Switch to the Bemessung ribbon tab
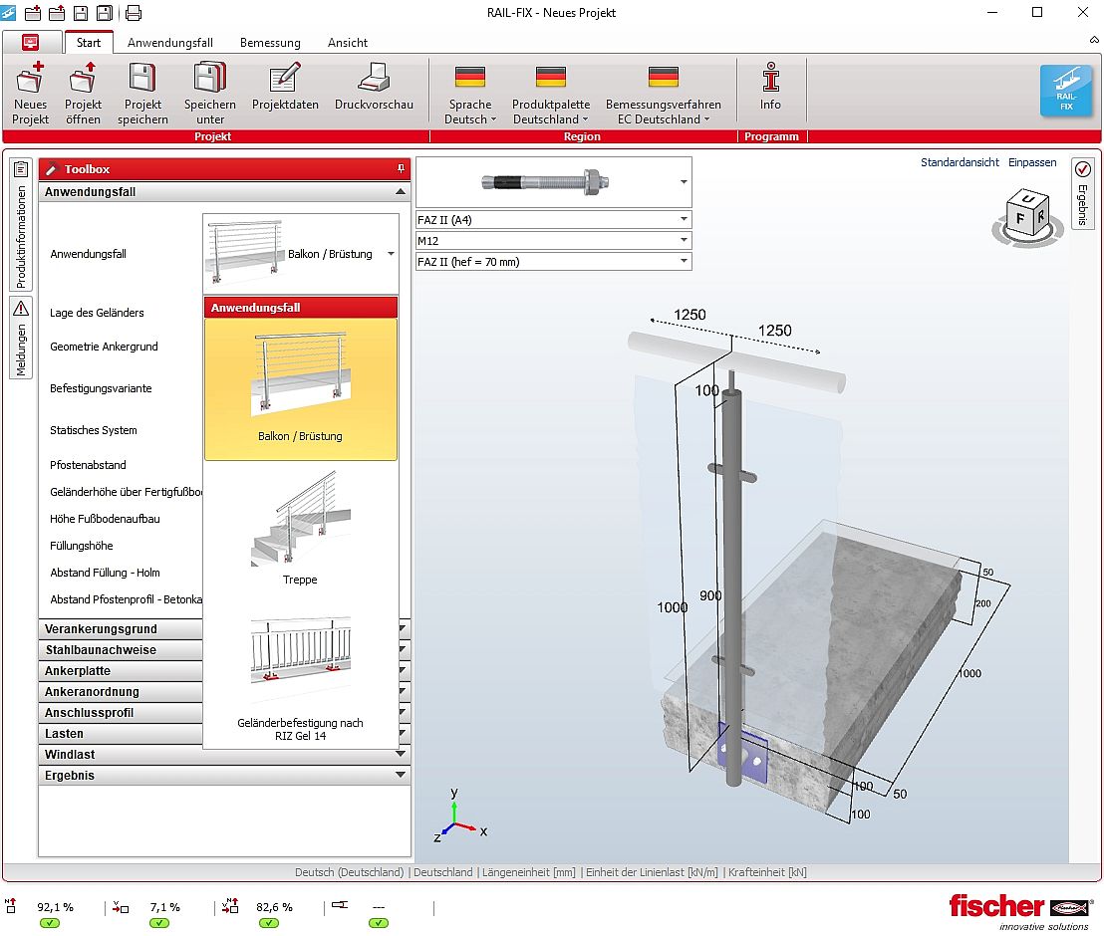Image resolution: width=1104 pixels, height=936 pixels. click(270, 42)
